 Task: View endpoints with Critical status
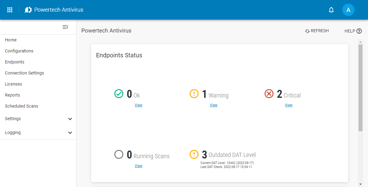click(289, 105)
